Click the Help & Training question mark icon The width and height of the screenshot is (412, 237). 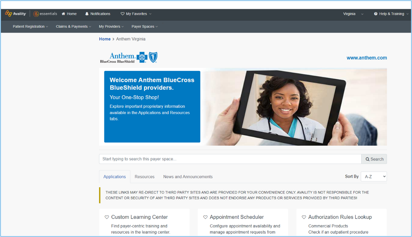coord(375,13)
